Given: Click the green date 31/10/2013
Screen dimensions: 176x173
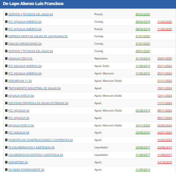Looking at the screenshot, I should coord(143,58).
